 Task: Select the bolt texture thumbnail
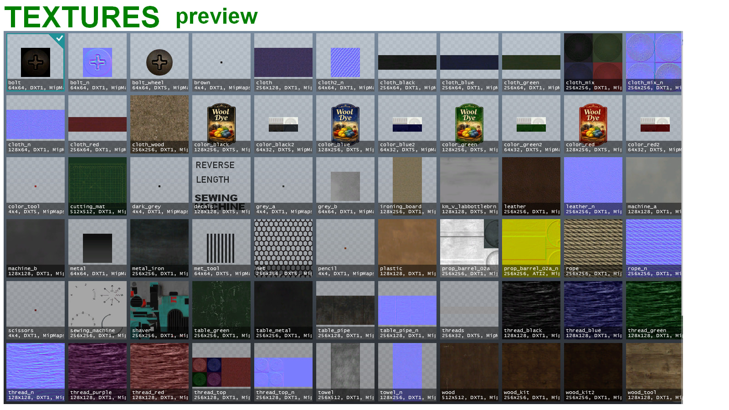[x=36, y=62]
